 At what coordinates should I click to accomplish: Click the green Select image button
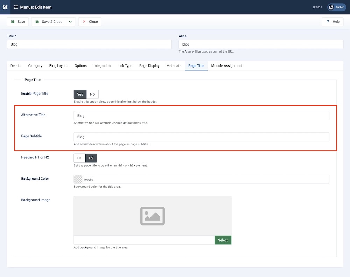point(223,240)
